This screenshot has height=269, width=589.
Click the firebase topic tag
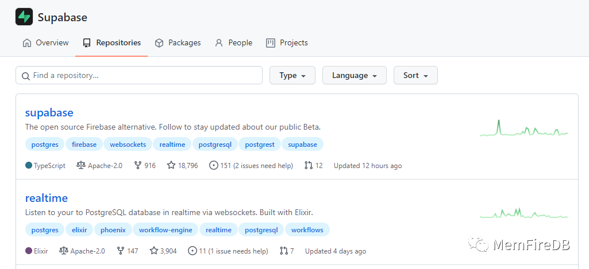coord(84,145)
